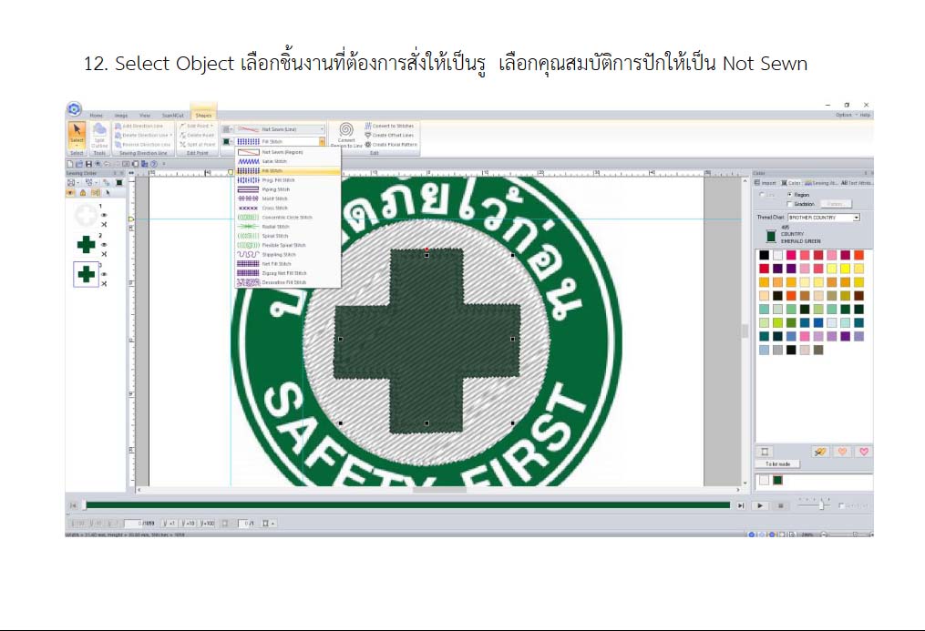Select sewing order thumbnail 2 green cross
925x631 pixels.
pos(87,245)
